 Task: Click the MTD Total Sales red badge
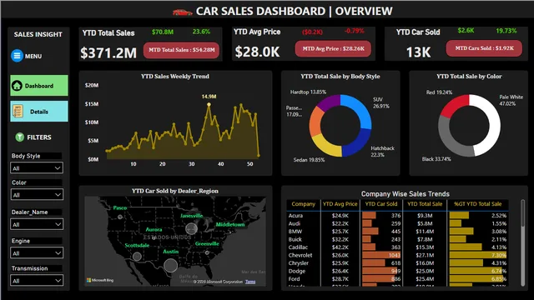182,50
